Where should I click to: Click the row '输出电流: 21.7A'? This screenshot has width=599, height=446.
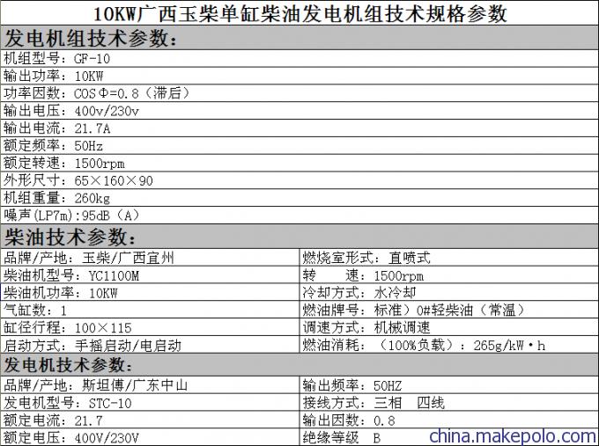pyautogui.click(x=299, y=128)
